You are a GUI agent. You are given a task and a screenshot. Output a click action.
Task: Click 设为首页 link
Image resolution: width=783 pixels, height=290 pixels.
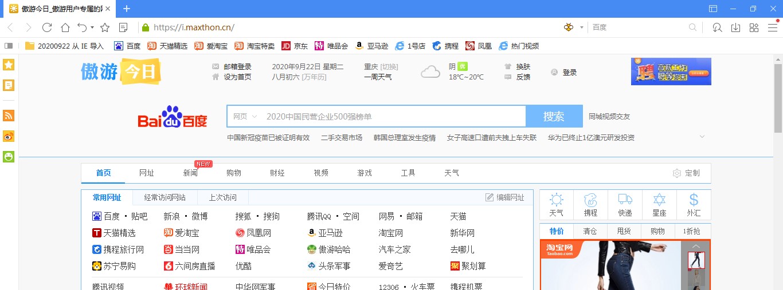tap(237, 77)
